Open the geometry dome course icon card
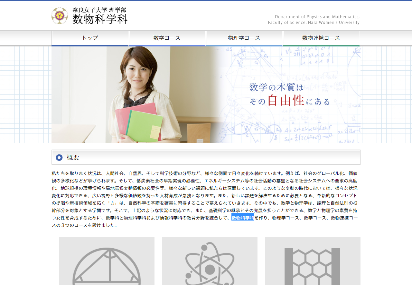412x285 pixels. 107,261
